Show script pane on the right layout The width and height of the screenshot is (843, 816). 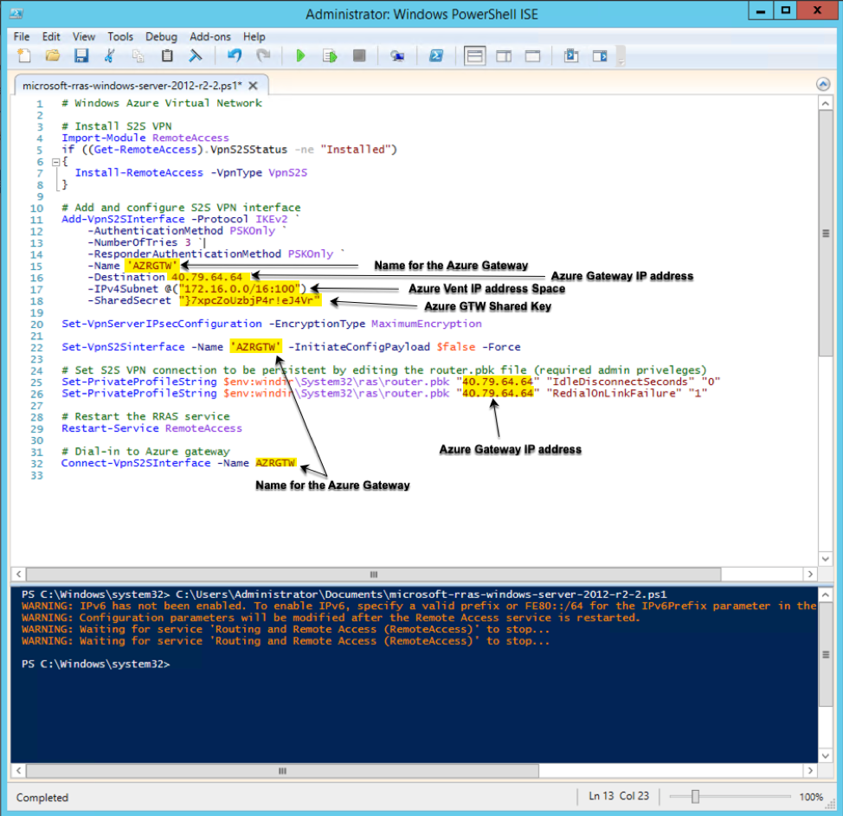tap(504, 56)
